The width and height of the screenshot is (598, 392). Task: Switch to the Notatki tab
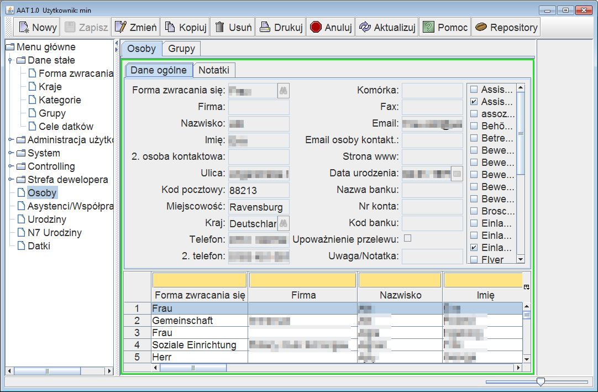click(214, 70)
